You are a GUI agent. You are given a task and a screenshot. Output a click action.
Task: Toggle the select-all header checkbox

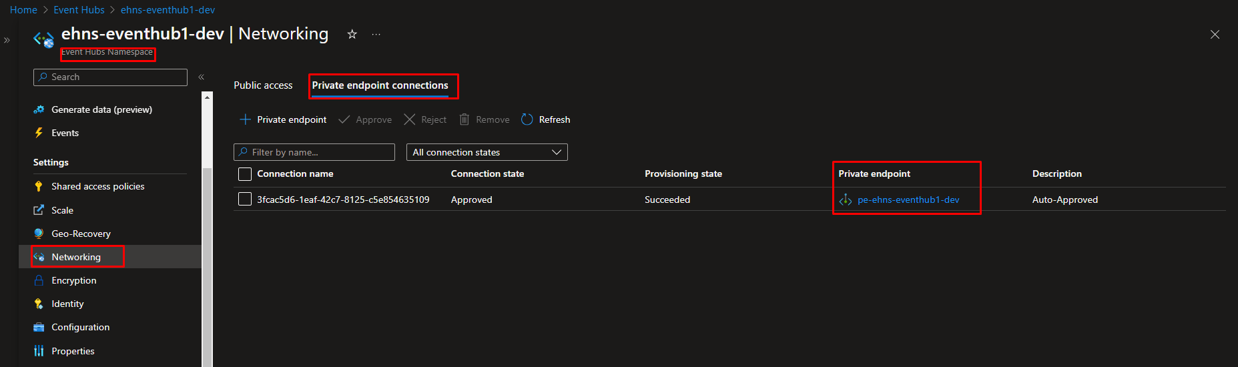pos(245,174)
